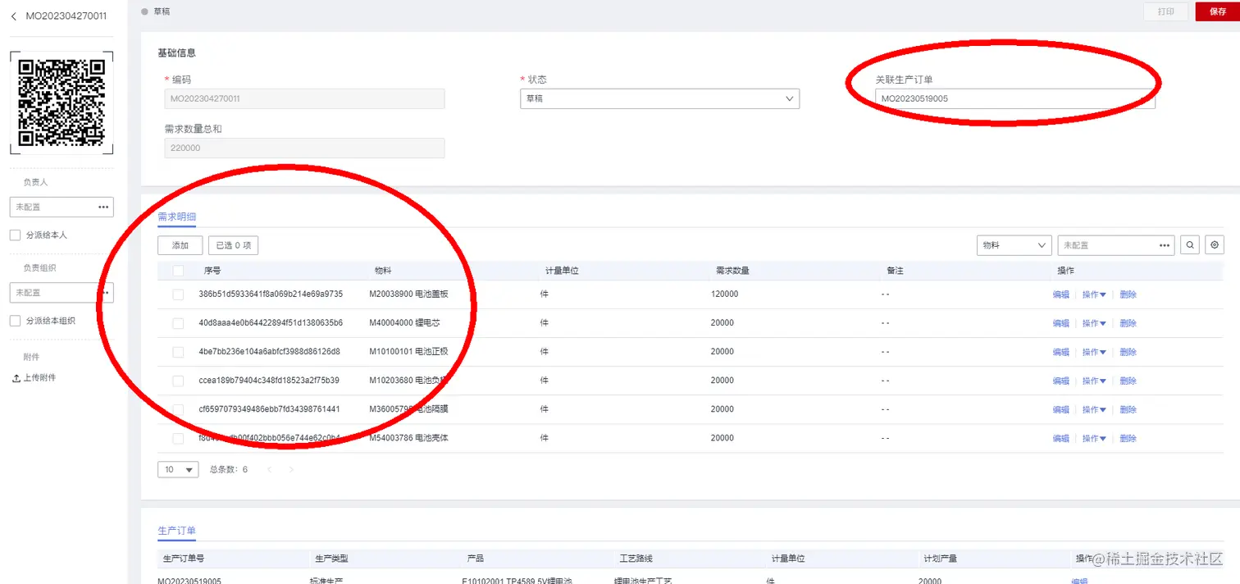This screenshot has height=584, width=1240.
Task: Click the 保存 button
Action: click(1218, 11)
